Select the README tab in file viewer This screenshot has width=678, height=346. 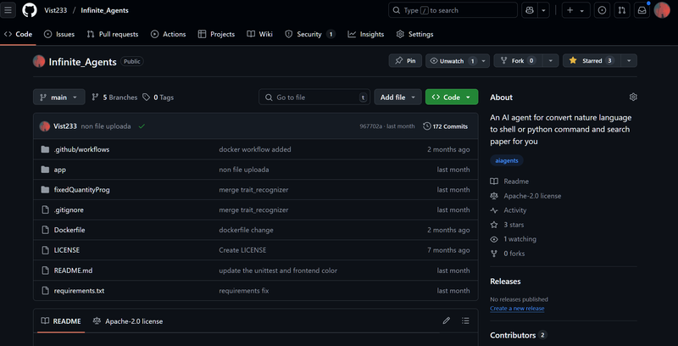click(x=61, y=321)
